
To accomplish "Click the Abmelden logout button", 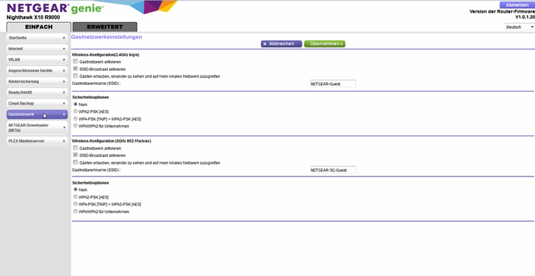I will pos(517,5).
